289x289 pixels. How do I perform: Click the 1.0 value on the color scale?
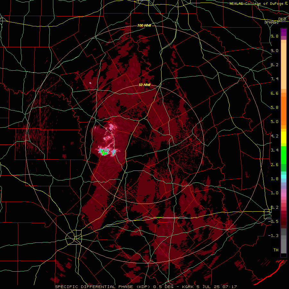click(275, 193)
